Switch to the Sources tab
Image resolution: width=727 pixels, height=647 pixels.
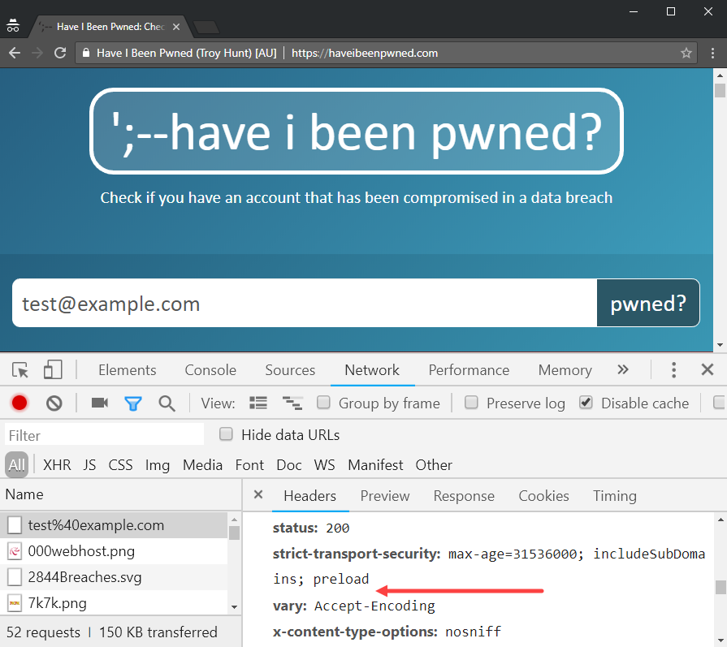290,370
